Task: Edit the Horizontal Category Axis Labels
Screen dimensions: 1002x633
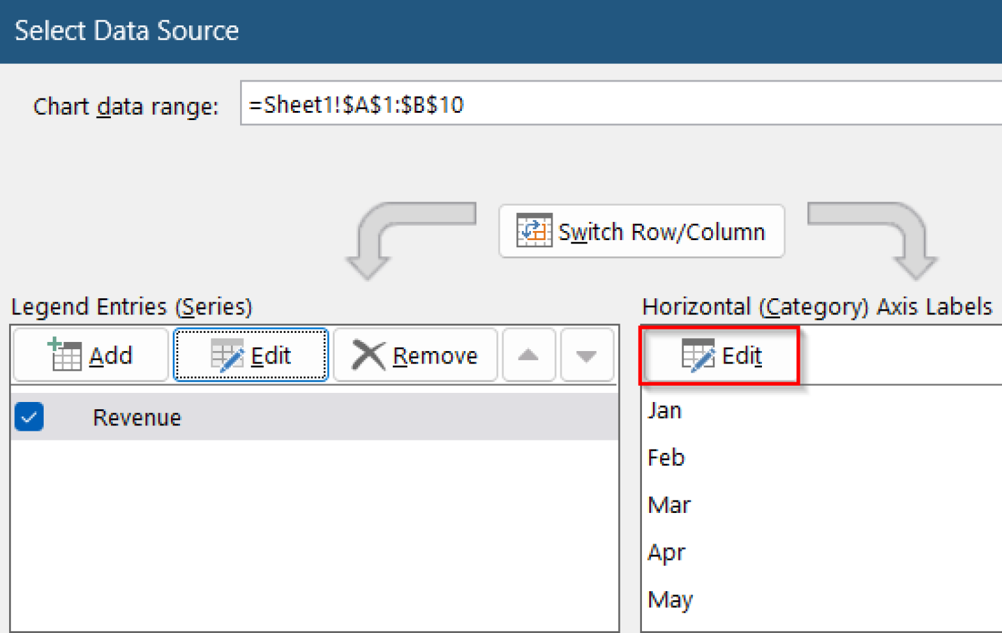Action: (x=720, y=356)
